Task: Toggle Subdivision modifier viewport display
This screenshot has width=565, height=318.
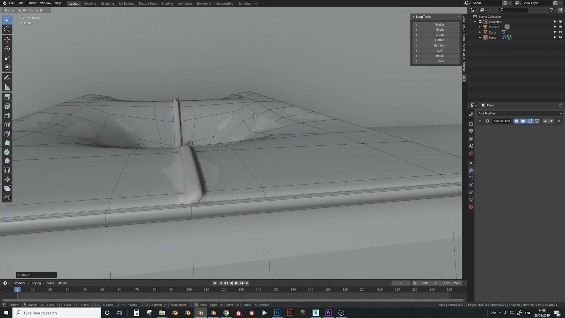Action: click(523, 121)
